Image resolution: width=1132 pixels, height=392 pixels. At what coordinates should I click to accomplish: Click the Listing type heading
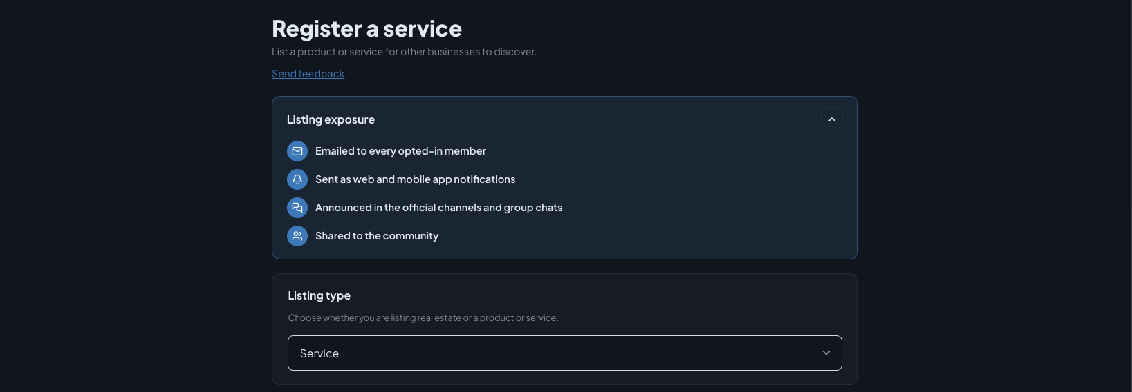coord(319,295)
